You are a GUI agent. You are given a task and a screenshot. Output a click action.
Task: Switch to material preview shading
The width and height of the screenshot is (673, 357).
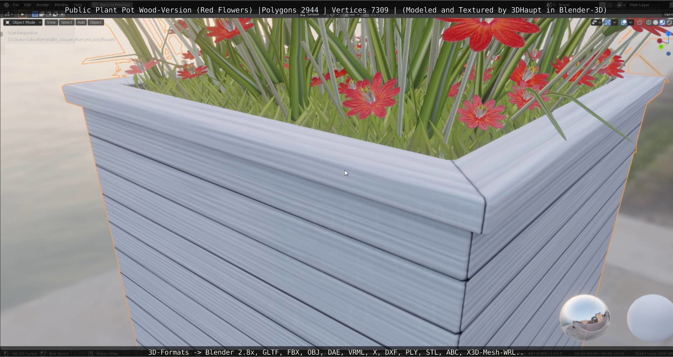(662, 22)
